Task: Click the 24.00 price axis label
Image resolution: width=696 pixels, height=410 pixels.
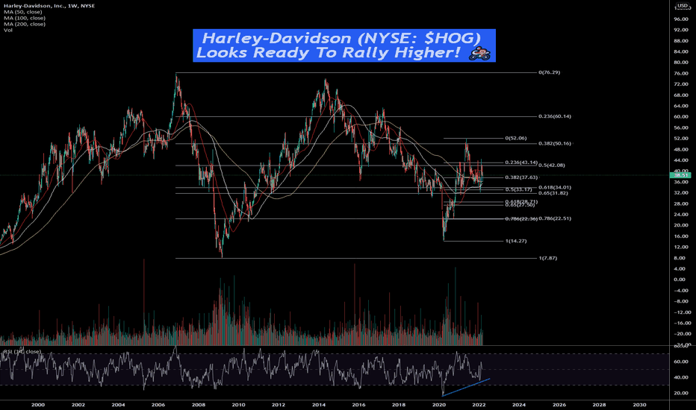Action: [680, 215]
